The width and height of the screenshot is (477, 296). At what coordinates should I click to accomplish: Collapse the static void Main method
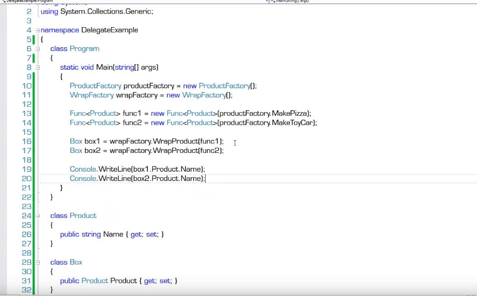coord(38,67)
